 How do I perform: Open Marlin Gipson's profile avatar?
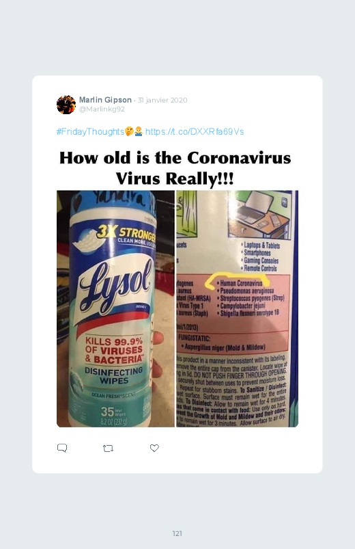[66, 105]
